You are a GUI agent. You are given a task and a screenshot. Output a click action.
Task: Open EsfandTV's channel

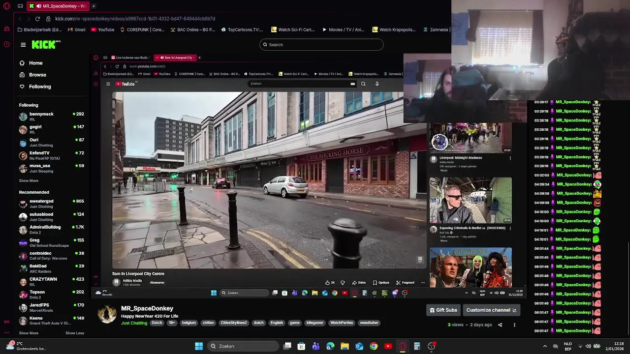point(52,155)
